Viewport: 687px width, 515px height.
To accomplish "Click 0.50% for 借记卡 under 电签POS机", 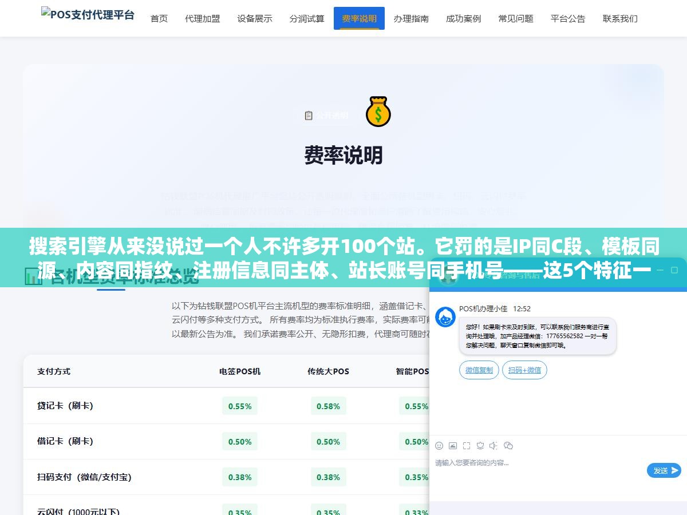I will [240, 441].
